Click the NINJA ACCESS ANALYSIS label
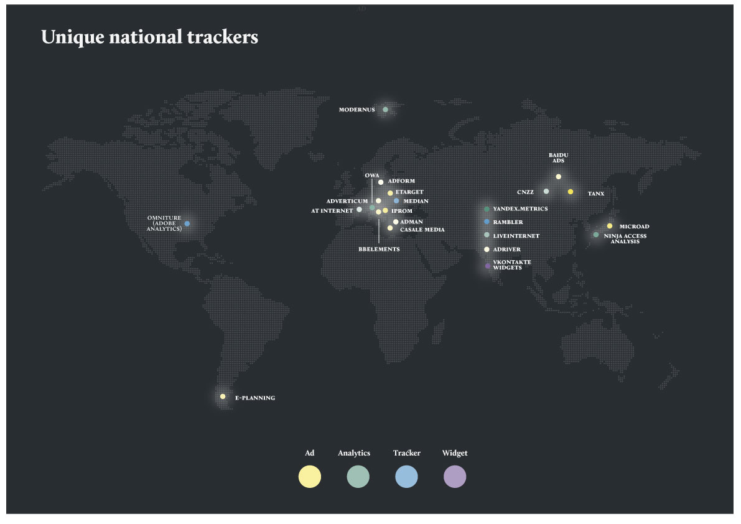This screenshot has height=524, width=741. click(625, 238)
